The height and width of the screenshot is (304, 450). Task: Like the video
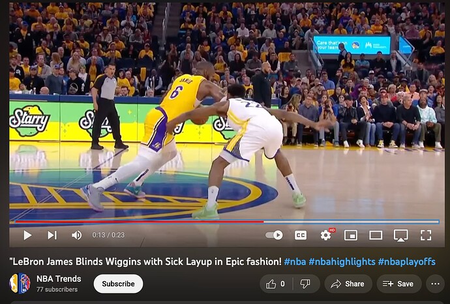(275, 284)
